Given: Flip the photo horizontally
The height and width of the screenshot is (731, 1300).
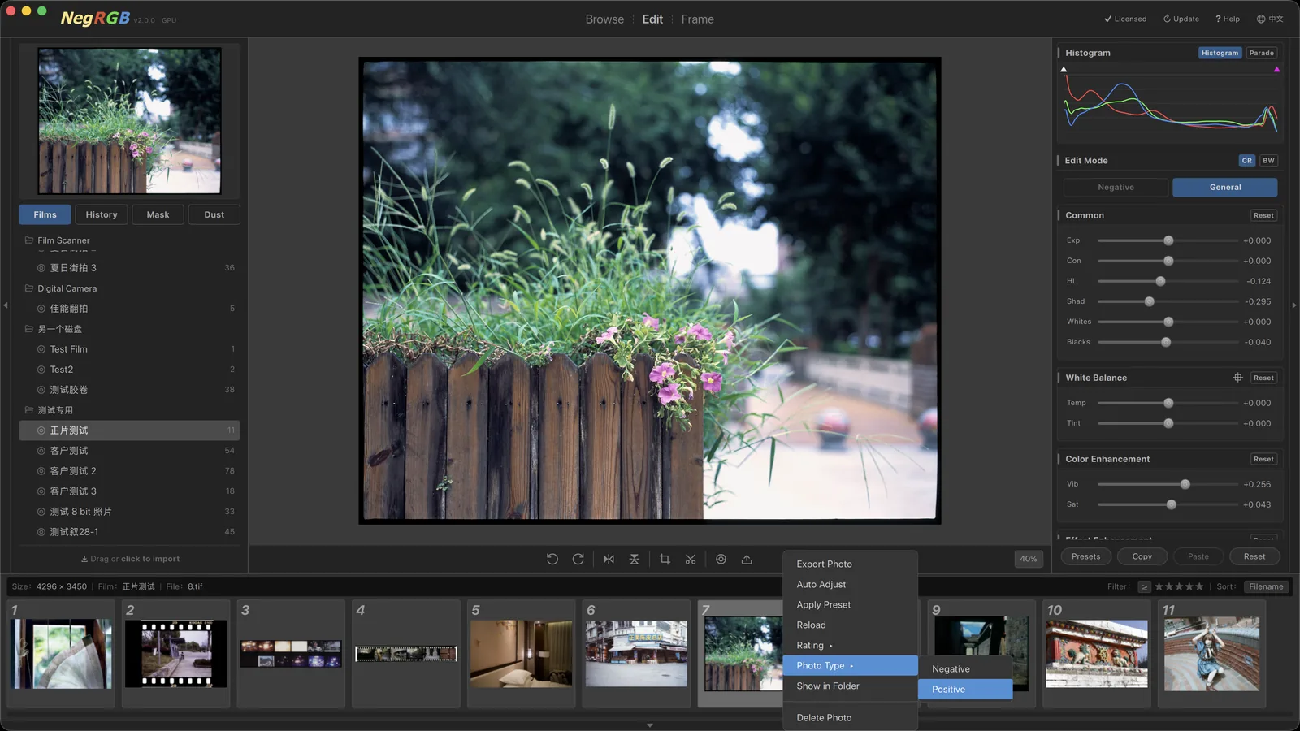Looking at the screenshot, I should (x=609, y=559).
